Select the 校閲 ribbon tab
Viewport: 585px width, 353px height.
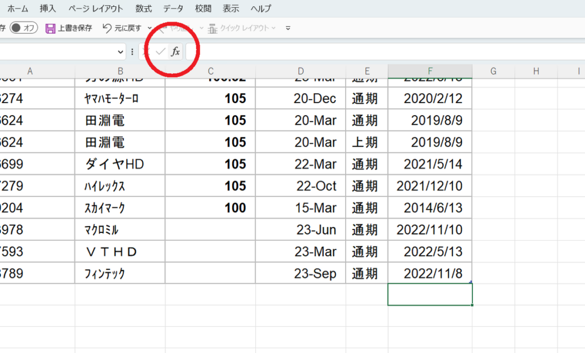coord(203,8)
